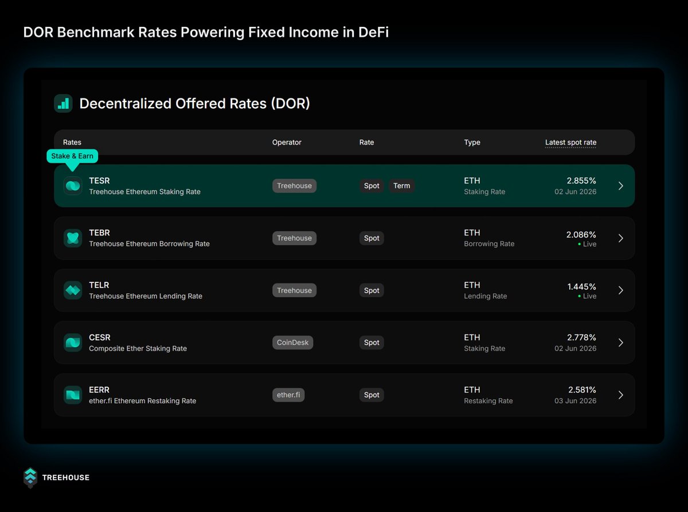This screenshot has width=688, height=512.
Task: Click the 03 Jun 2026 date
Action: pos(575,401)
